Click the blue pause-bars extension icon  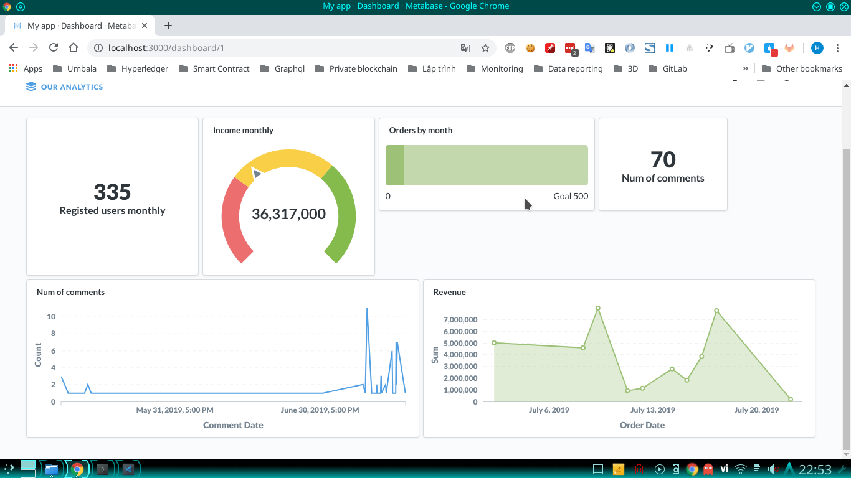click(670, 48)
